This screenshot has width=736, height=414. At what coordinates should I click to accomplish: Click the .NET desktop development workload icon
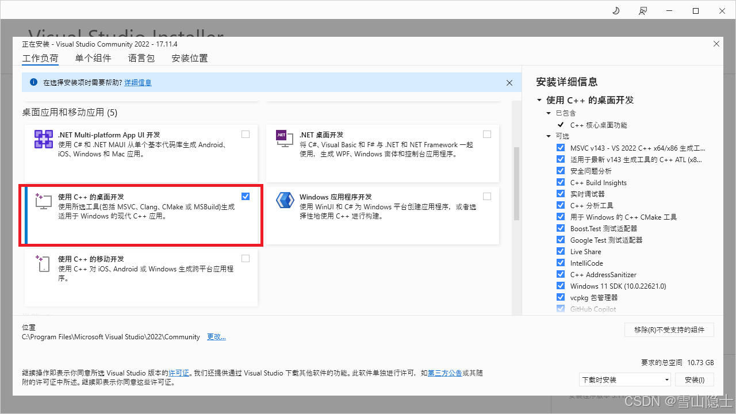[x=285, y=139]
